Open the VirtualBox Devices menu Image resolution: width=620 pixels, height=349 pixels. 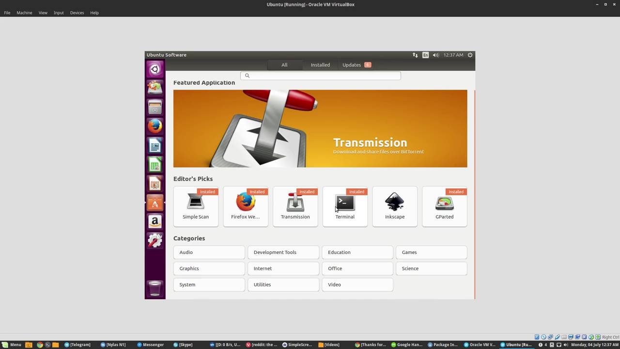(77, 13)
